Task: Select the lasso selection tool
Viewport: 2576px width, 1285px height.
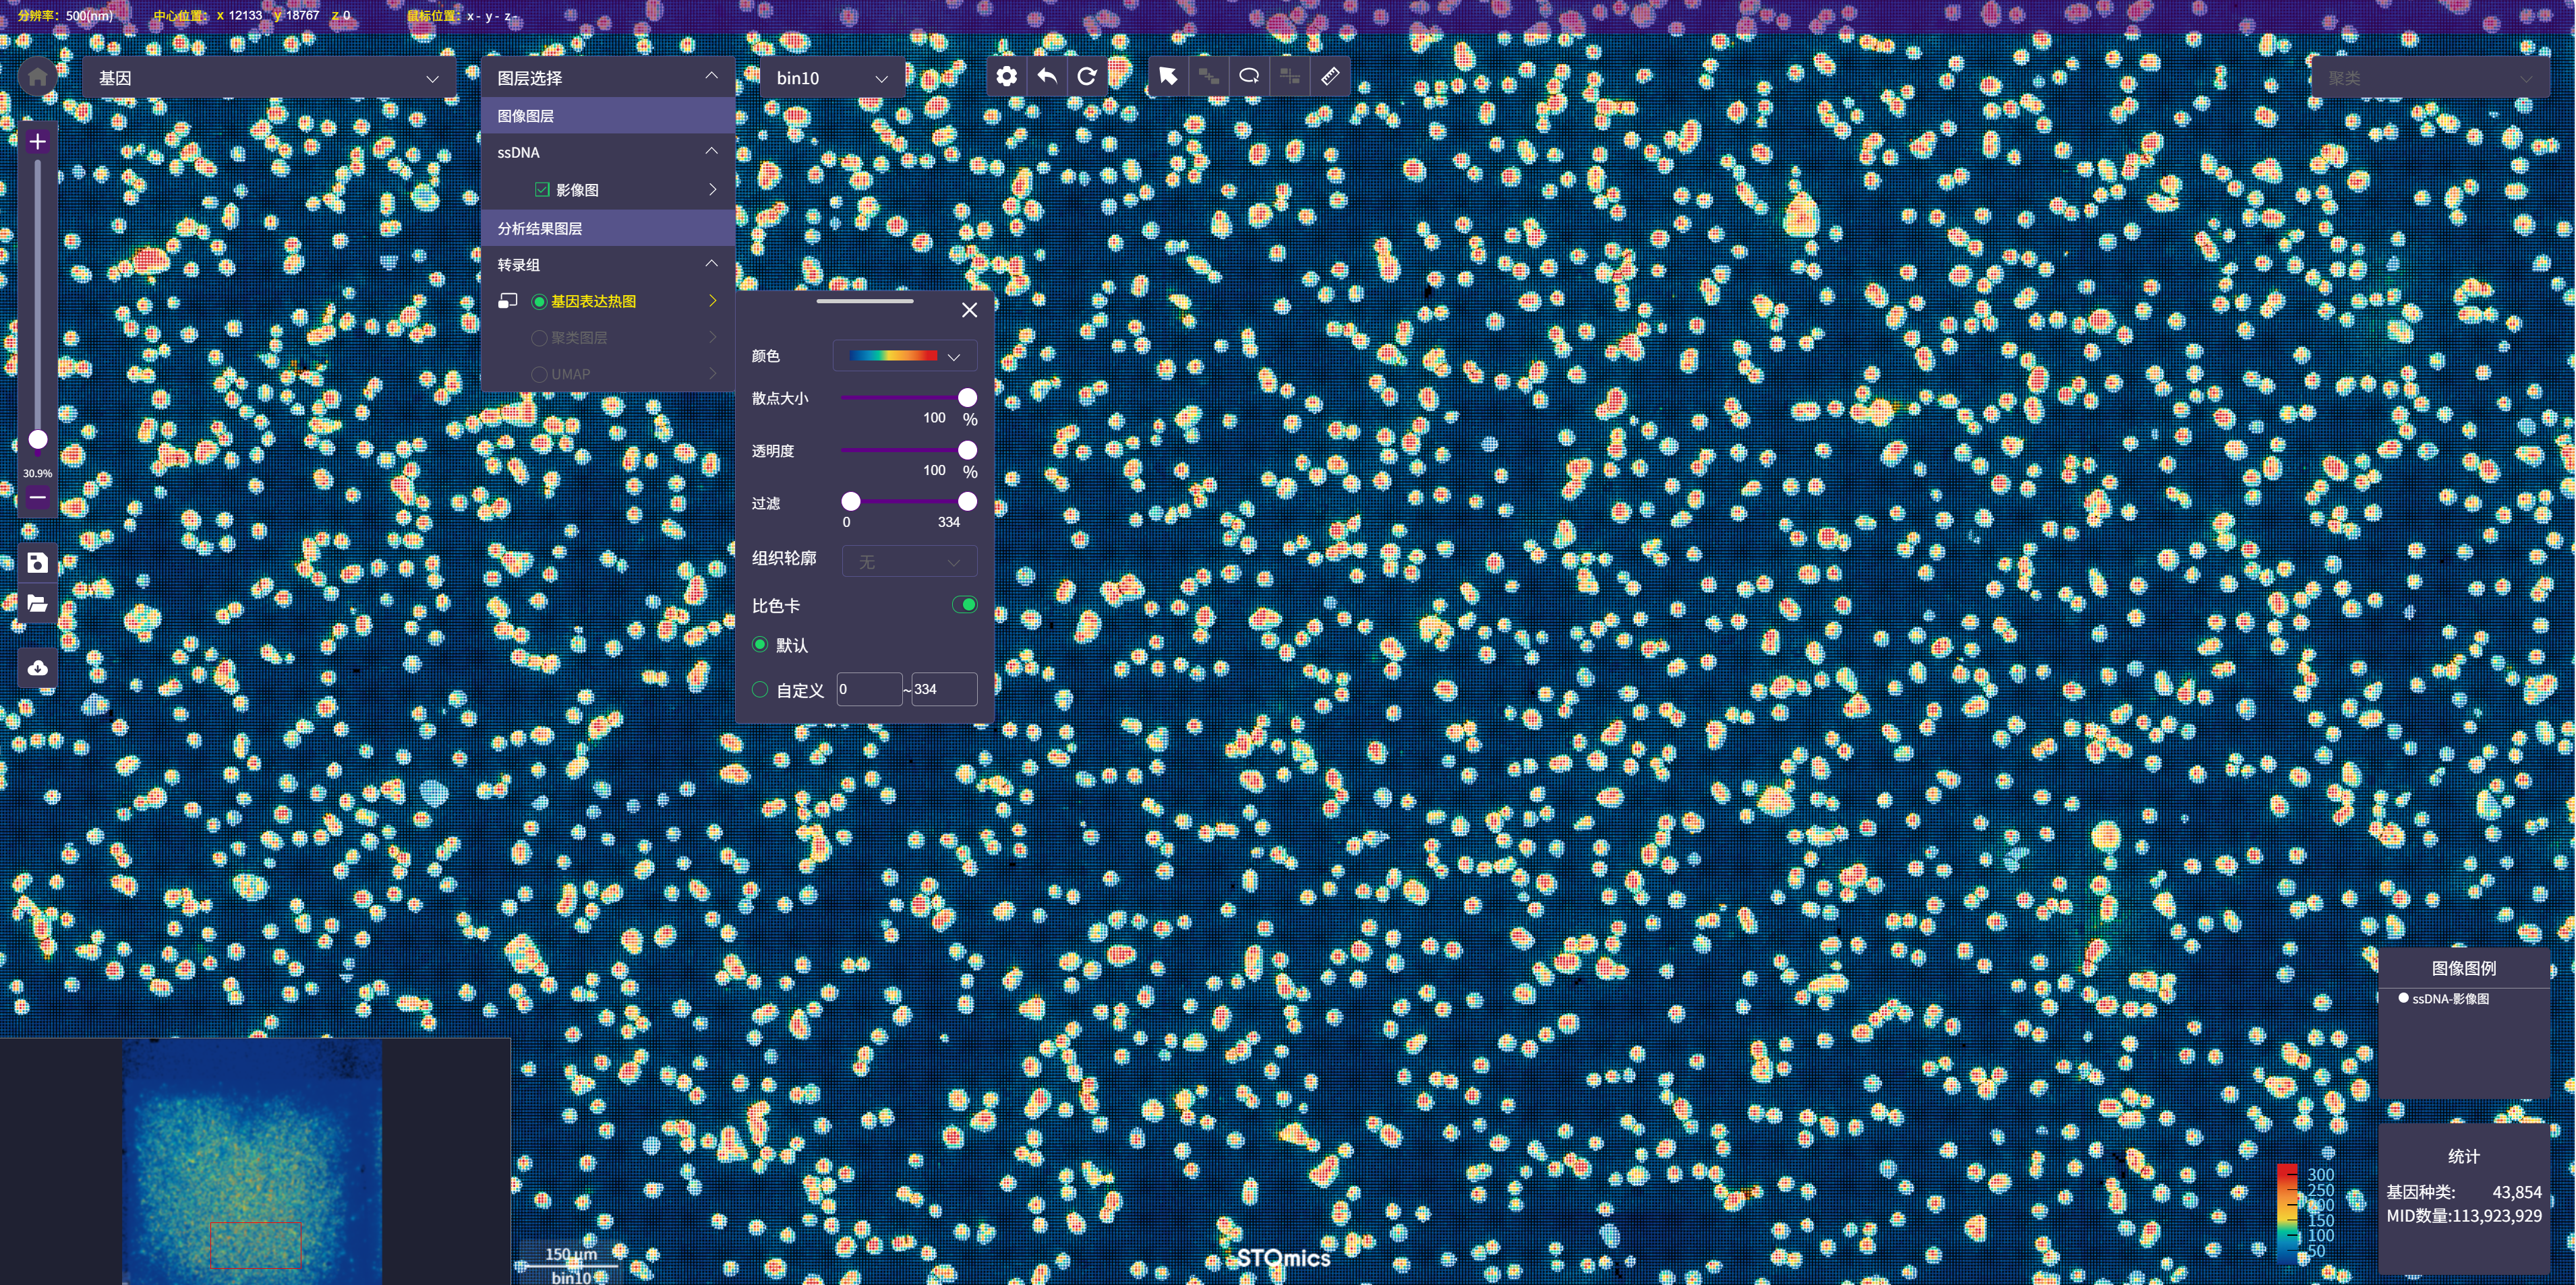Action: click(1249, 77)
